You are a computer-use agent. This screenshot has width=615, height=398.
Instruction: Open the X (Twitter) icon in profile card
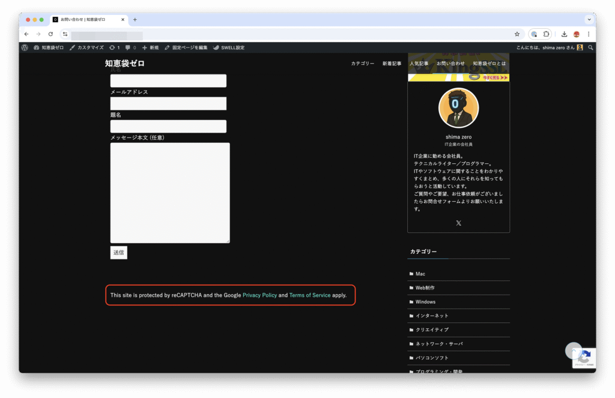(458, 223)
